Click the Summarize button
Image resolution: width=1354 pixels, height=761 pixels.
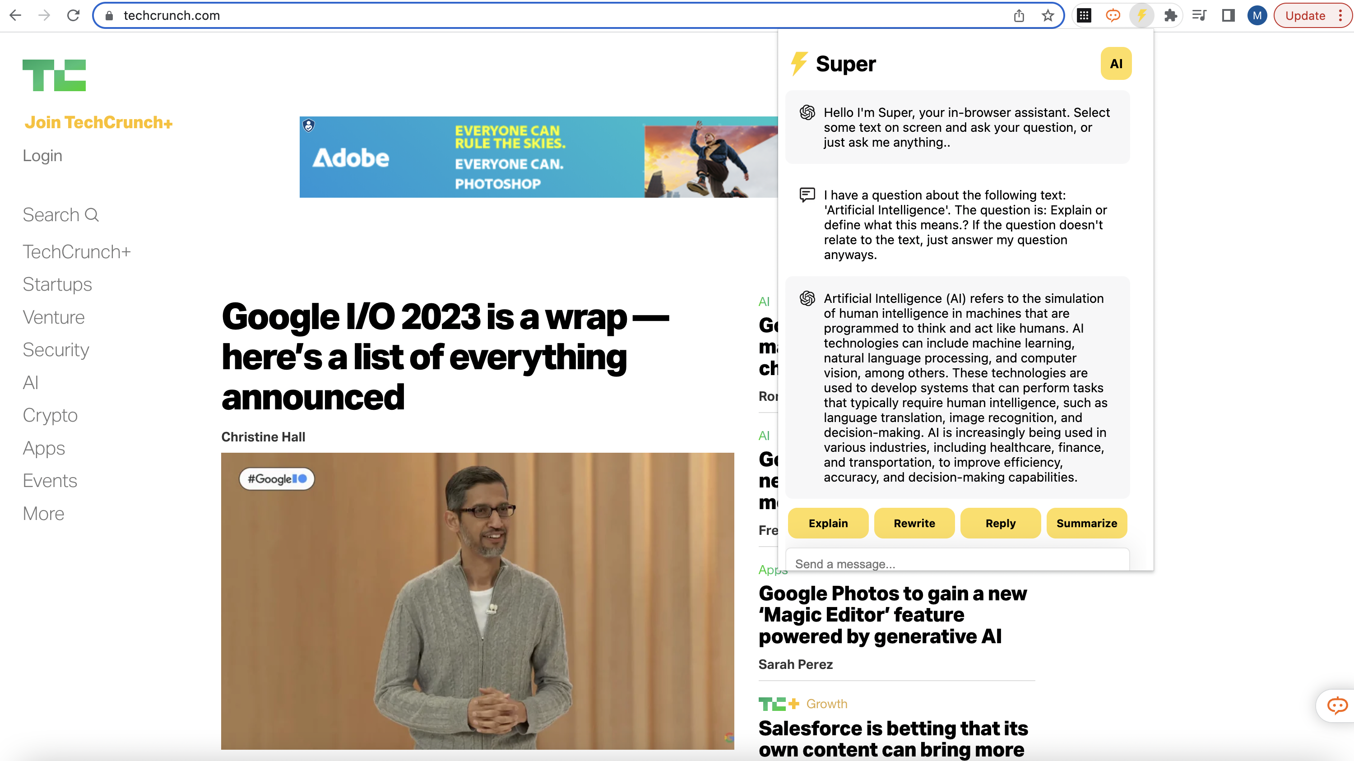[1086, 523]
